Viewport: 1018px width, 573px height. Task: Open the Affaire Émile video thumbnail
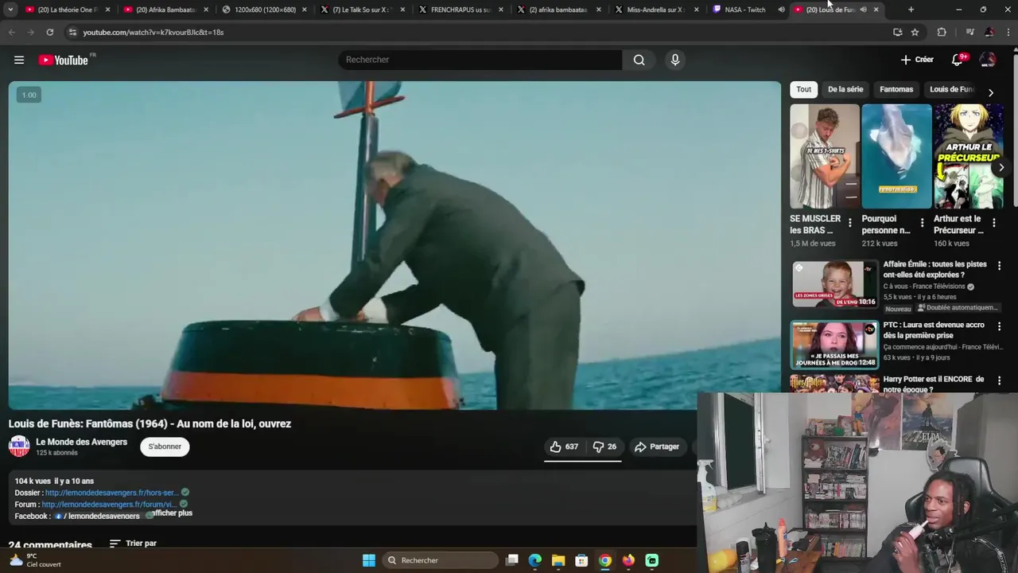coord(834,284)
